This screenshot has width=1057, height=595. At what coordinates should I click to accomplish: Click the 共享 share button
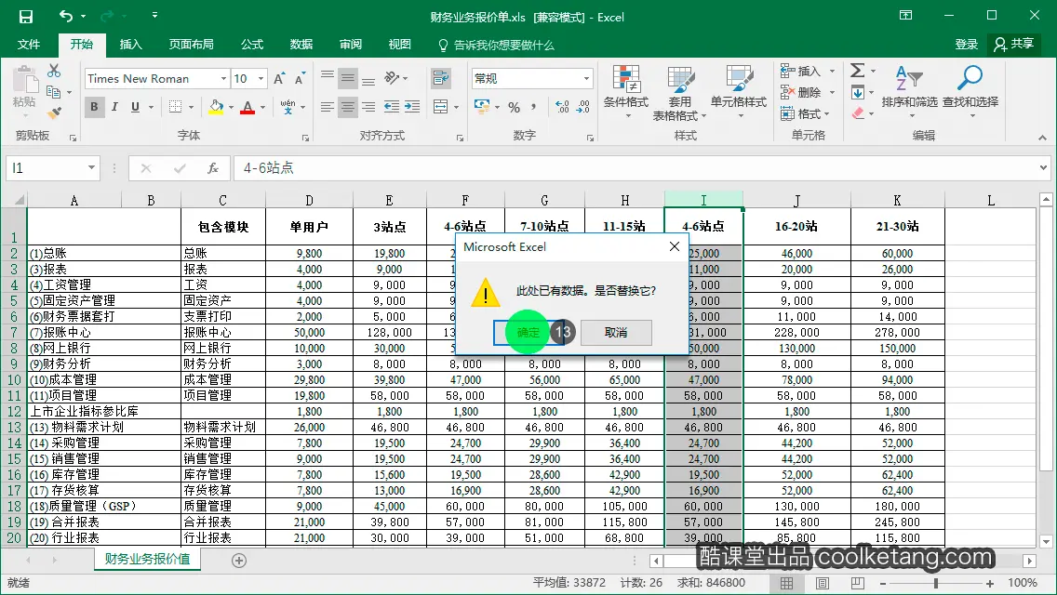[1014, 45]
